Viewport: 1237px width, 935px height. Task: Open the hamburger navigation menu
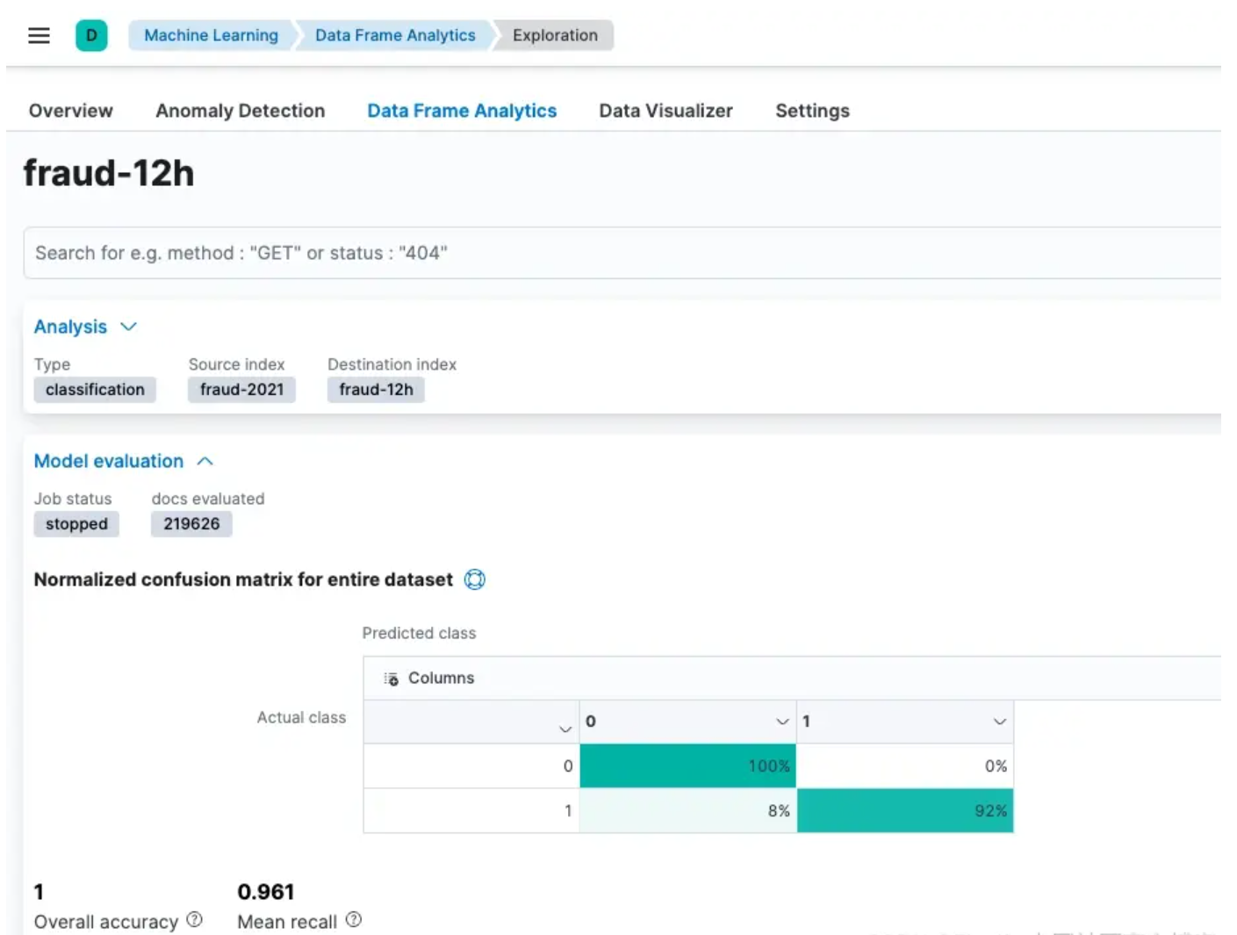[x=39, y=36]
